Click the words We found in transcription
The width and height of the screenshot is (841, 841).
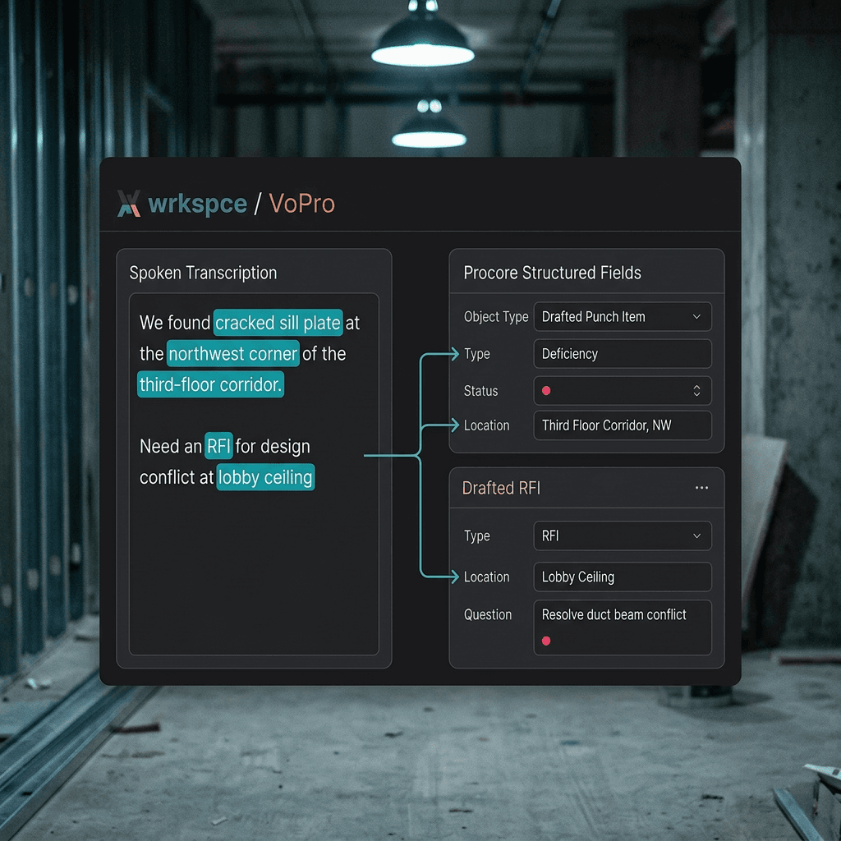pyautogui.click(x=175, y=322)
